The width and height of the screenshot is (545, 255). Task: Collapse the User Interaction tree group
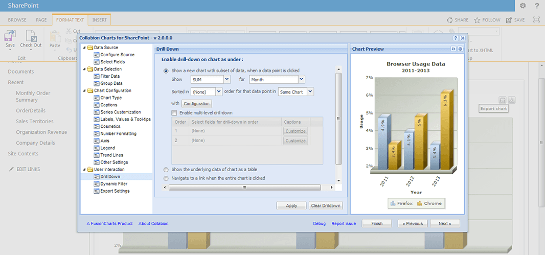coord(84,170)
